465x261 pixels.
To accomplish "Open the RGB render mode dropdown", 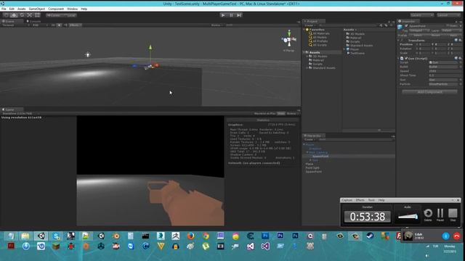I will tap(40, 25).
